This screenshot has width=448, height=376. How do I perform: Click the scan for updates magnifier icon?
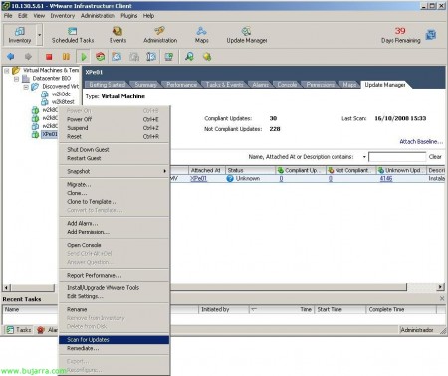tap(189, 57)
